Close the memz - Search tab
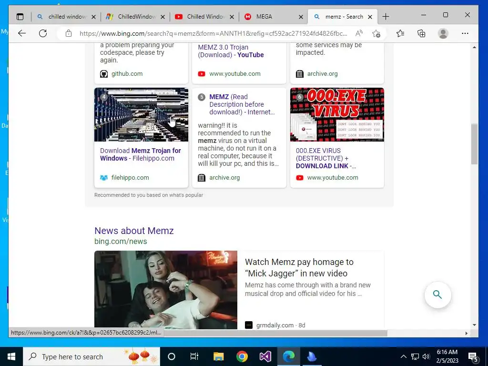This screenshot has height=366, width=488. coord(370,17)
